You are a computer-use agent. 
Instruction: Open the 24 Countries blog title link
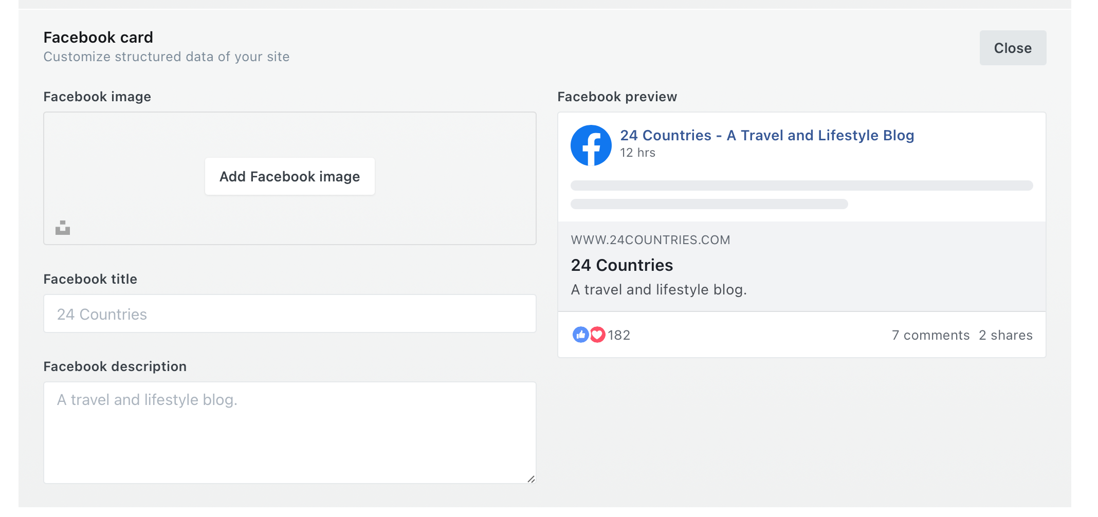(767, 135)
